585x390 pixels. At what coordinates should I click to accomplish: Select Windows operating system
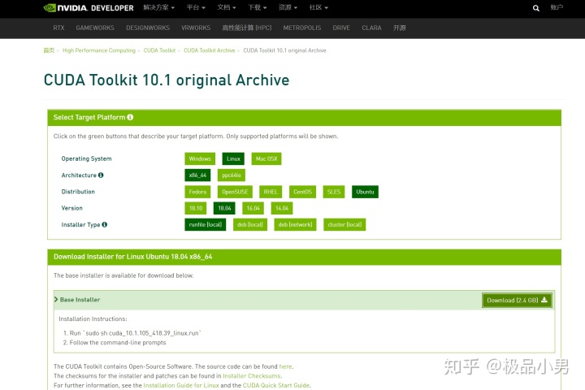200,158
